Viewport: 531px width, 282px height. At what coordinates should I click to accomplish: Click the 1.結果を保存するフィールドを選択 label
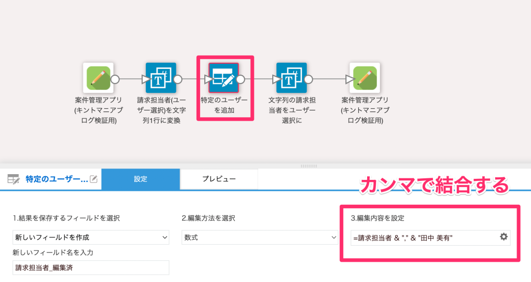66,218
